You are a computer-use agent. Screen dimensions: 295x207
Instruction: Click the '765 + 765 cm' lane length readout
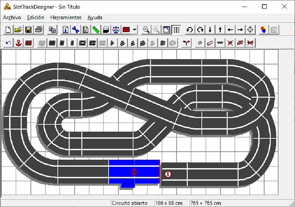click(x=205, y=203)
